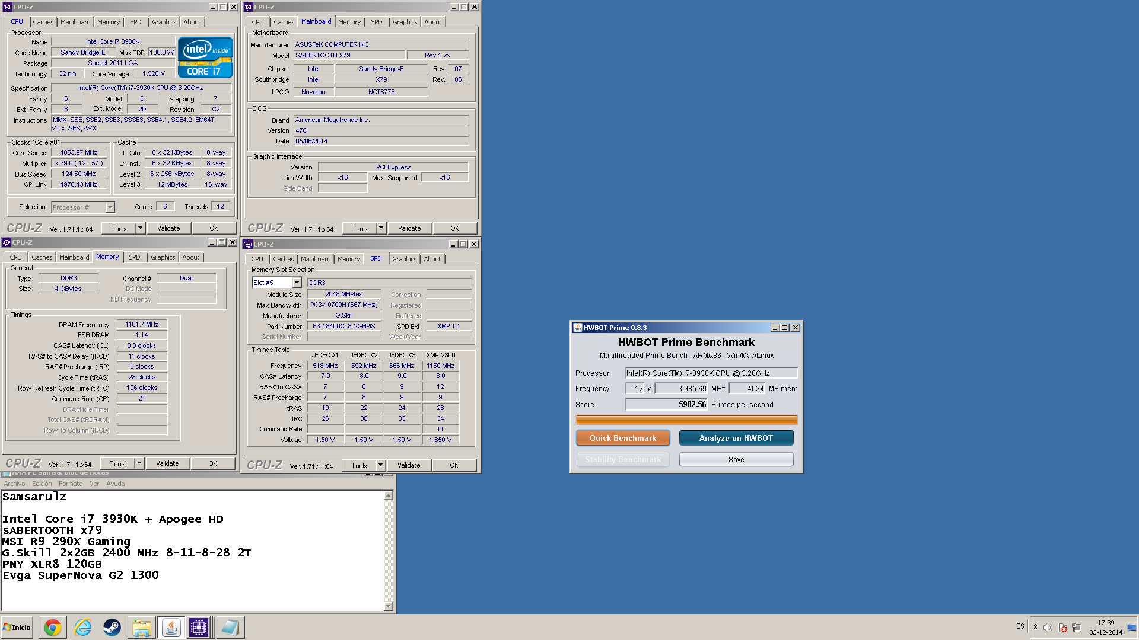Screen dimensions: 1139x640
Task: Switch to the Java HWBOT taskbar icon
Action: click(x=171, y=628)
